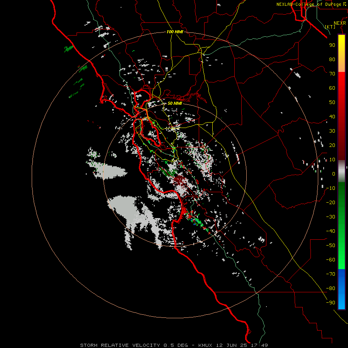Screen dimensions: 348x348
Task: Click the -40 label on the velocity legend
Action: [331, 231]
